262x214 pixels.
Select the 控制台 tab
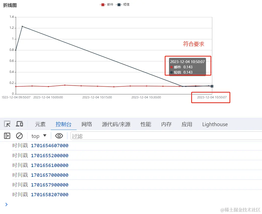coord(63,124)
